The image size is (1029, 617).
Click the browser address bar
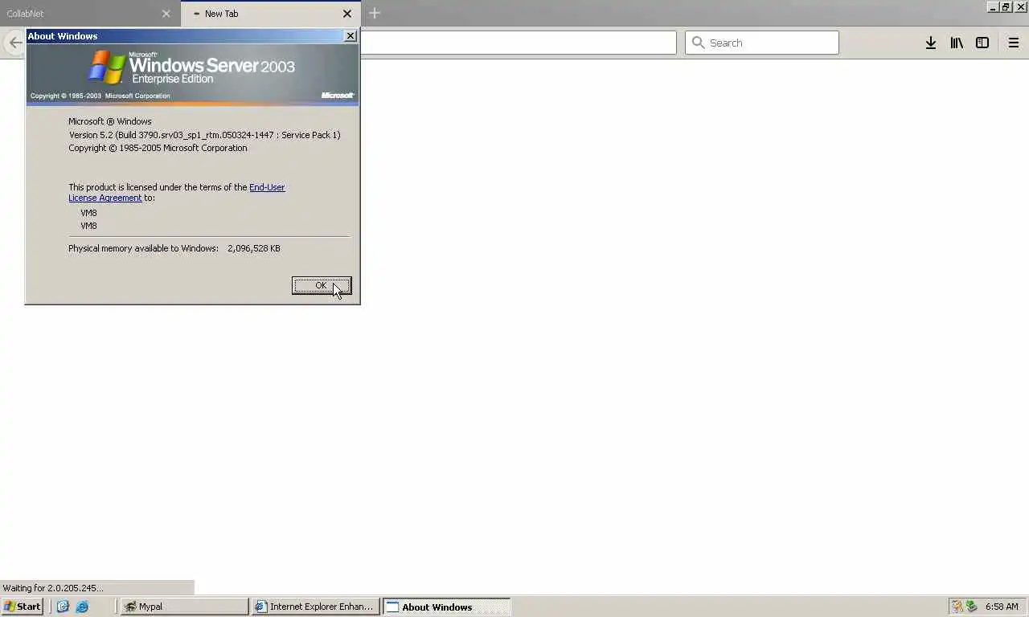pyautogui.click(x=518, y=43)
